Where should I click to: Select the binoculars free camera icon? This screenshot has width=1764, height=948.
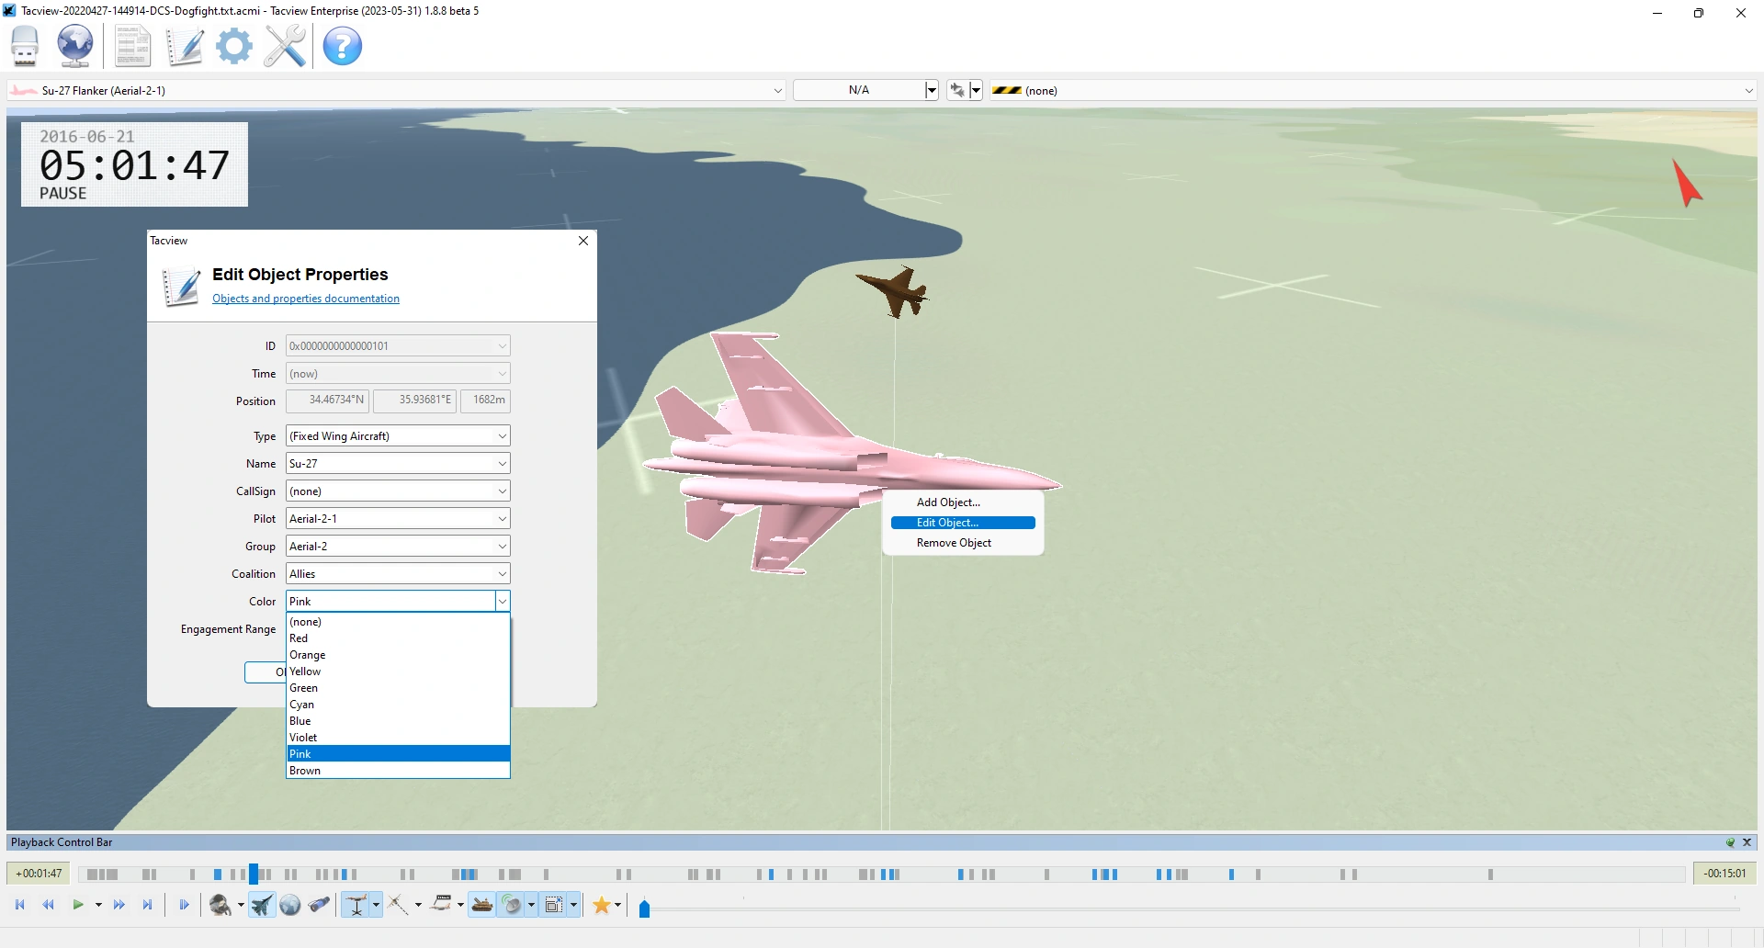pyautogui.click(x=319, y=905)
